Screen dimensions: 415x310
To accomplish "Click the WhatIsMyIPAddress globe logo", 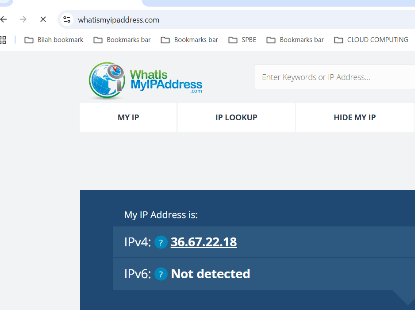I will point(107,80).
